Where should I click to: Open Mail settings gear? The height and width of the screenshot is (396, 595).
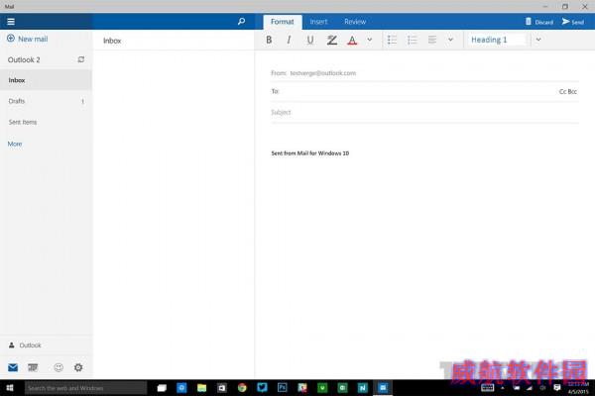click(x=78, y=367)
